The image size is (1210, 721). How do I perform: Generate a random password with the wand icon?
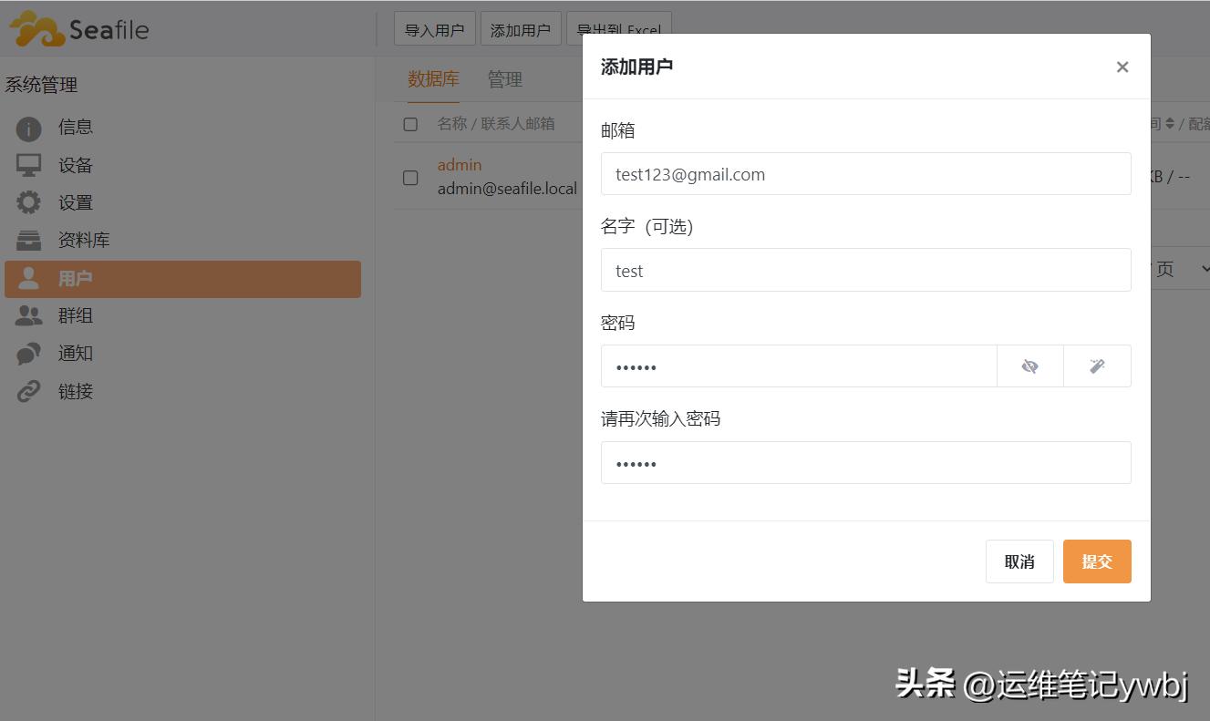[x=1097, y=366]
